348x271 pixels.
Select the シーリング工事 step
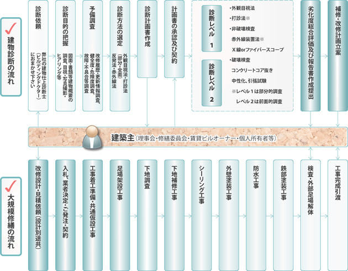[202, 215]
